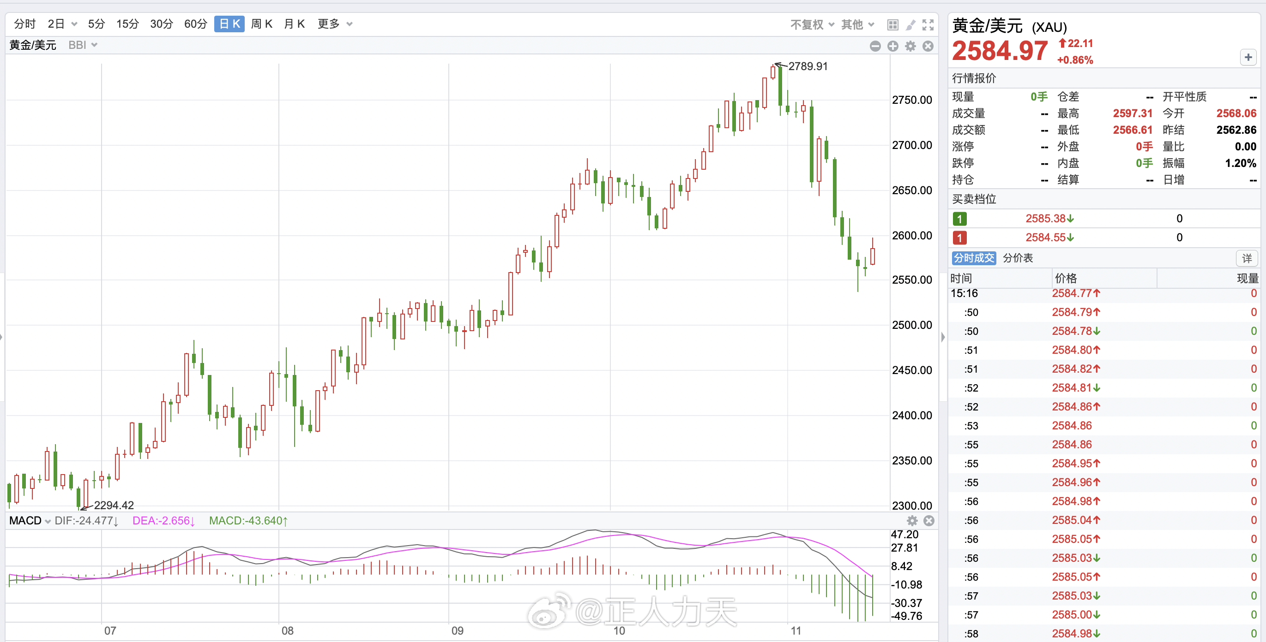
Task: Open the 其他 options dropdown
Action: [857, 24]
